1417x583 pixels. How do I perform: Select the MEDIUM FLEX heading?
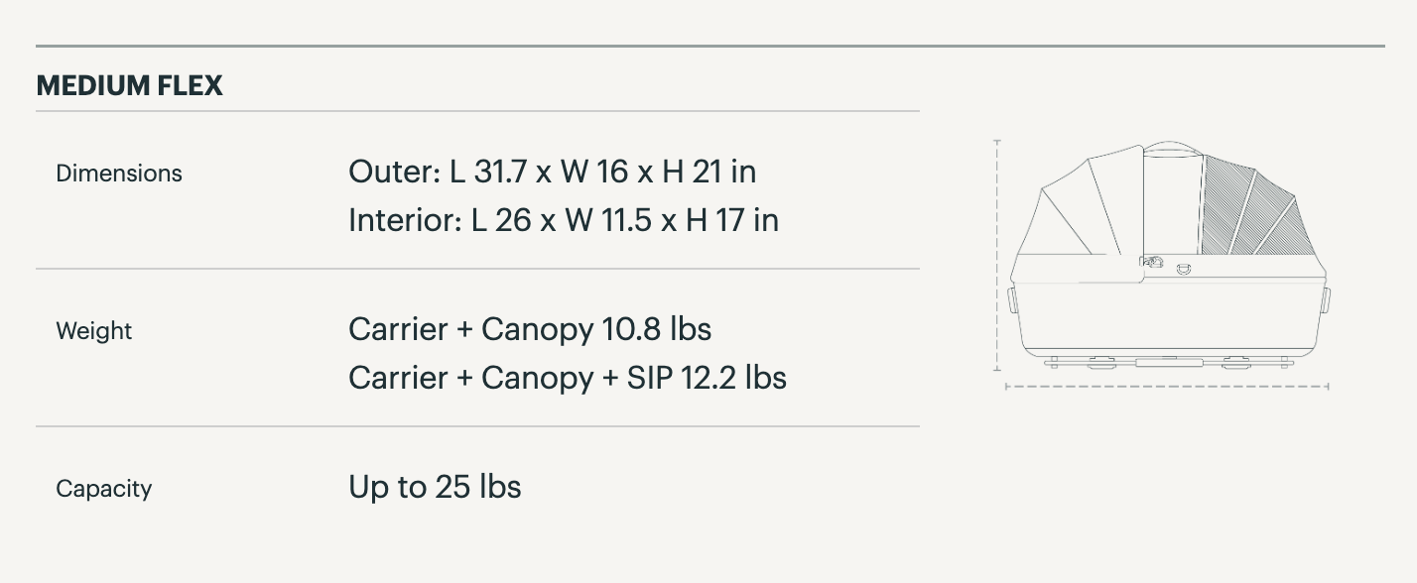click(x=129, y=86)
